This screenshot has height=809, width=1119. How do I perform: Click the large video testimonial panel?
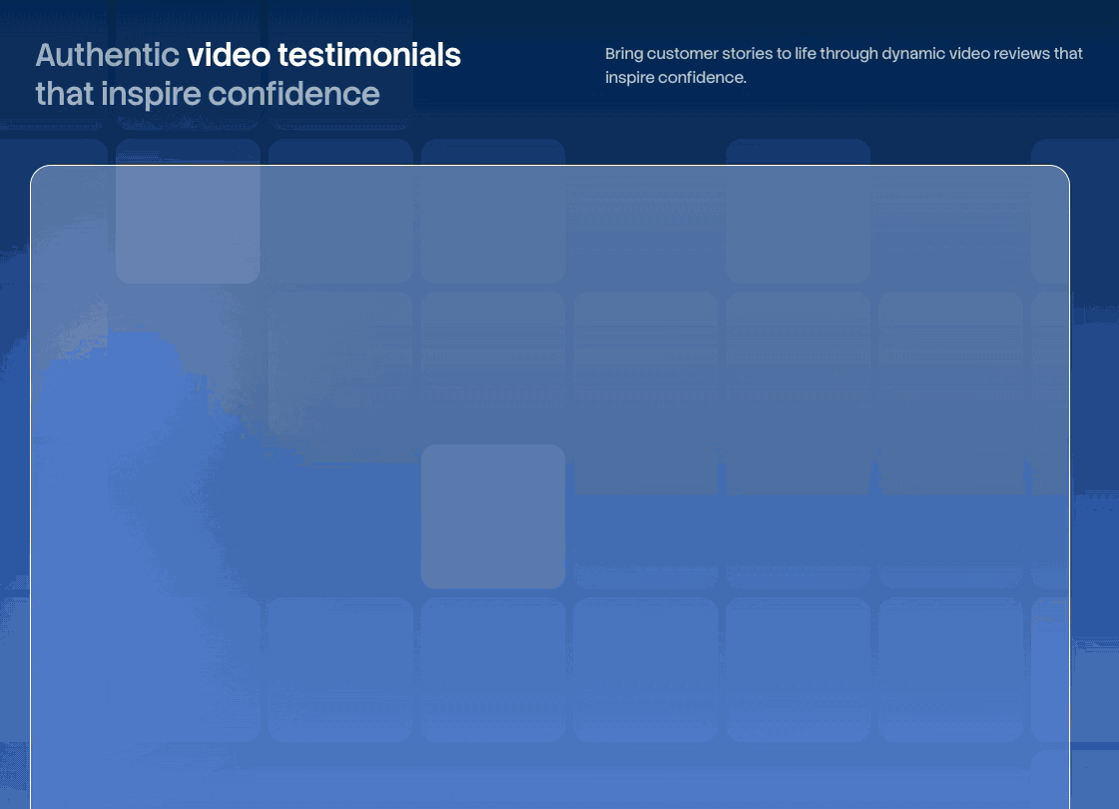click(549, 487)
